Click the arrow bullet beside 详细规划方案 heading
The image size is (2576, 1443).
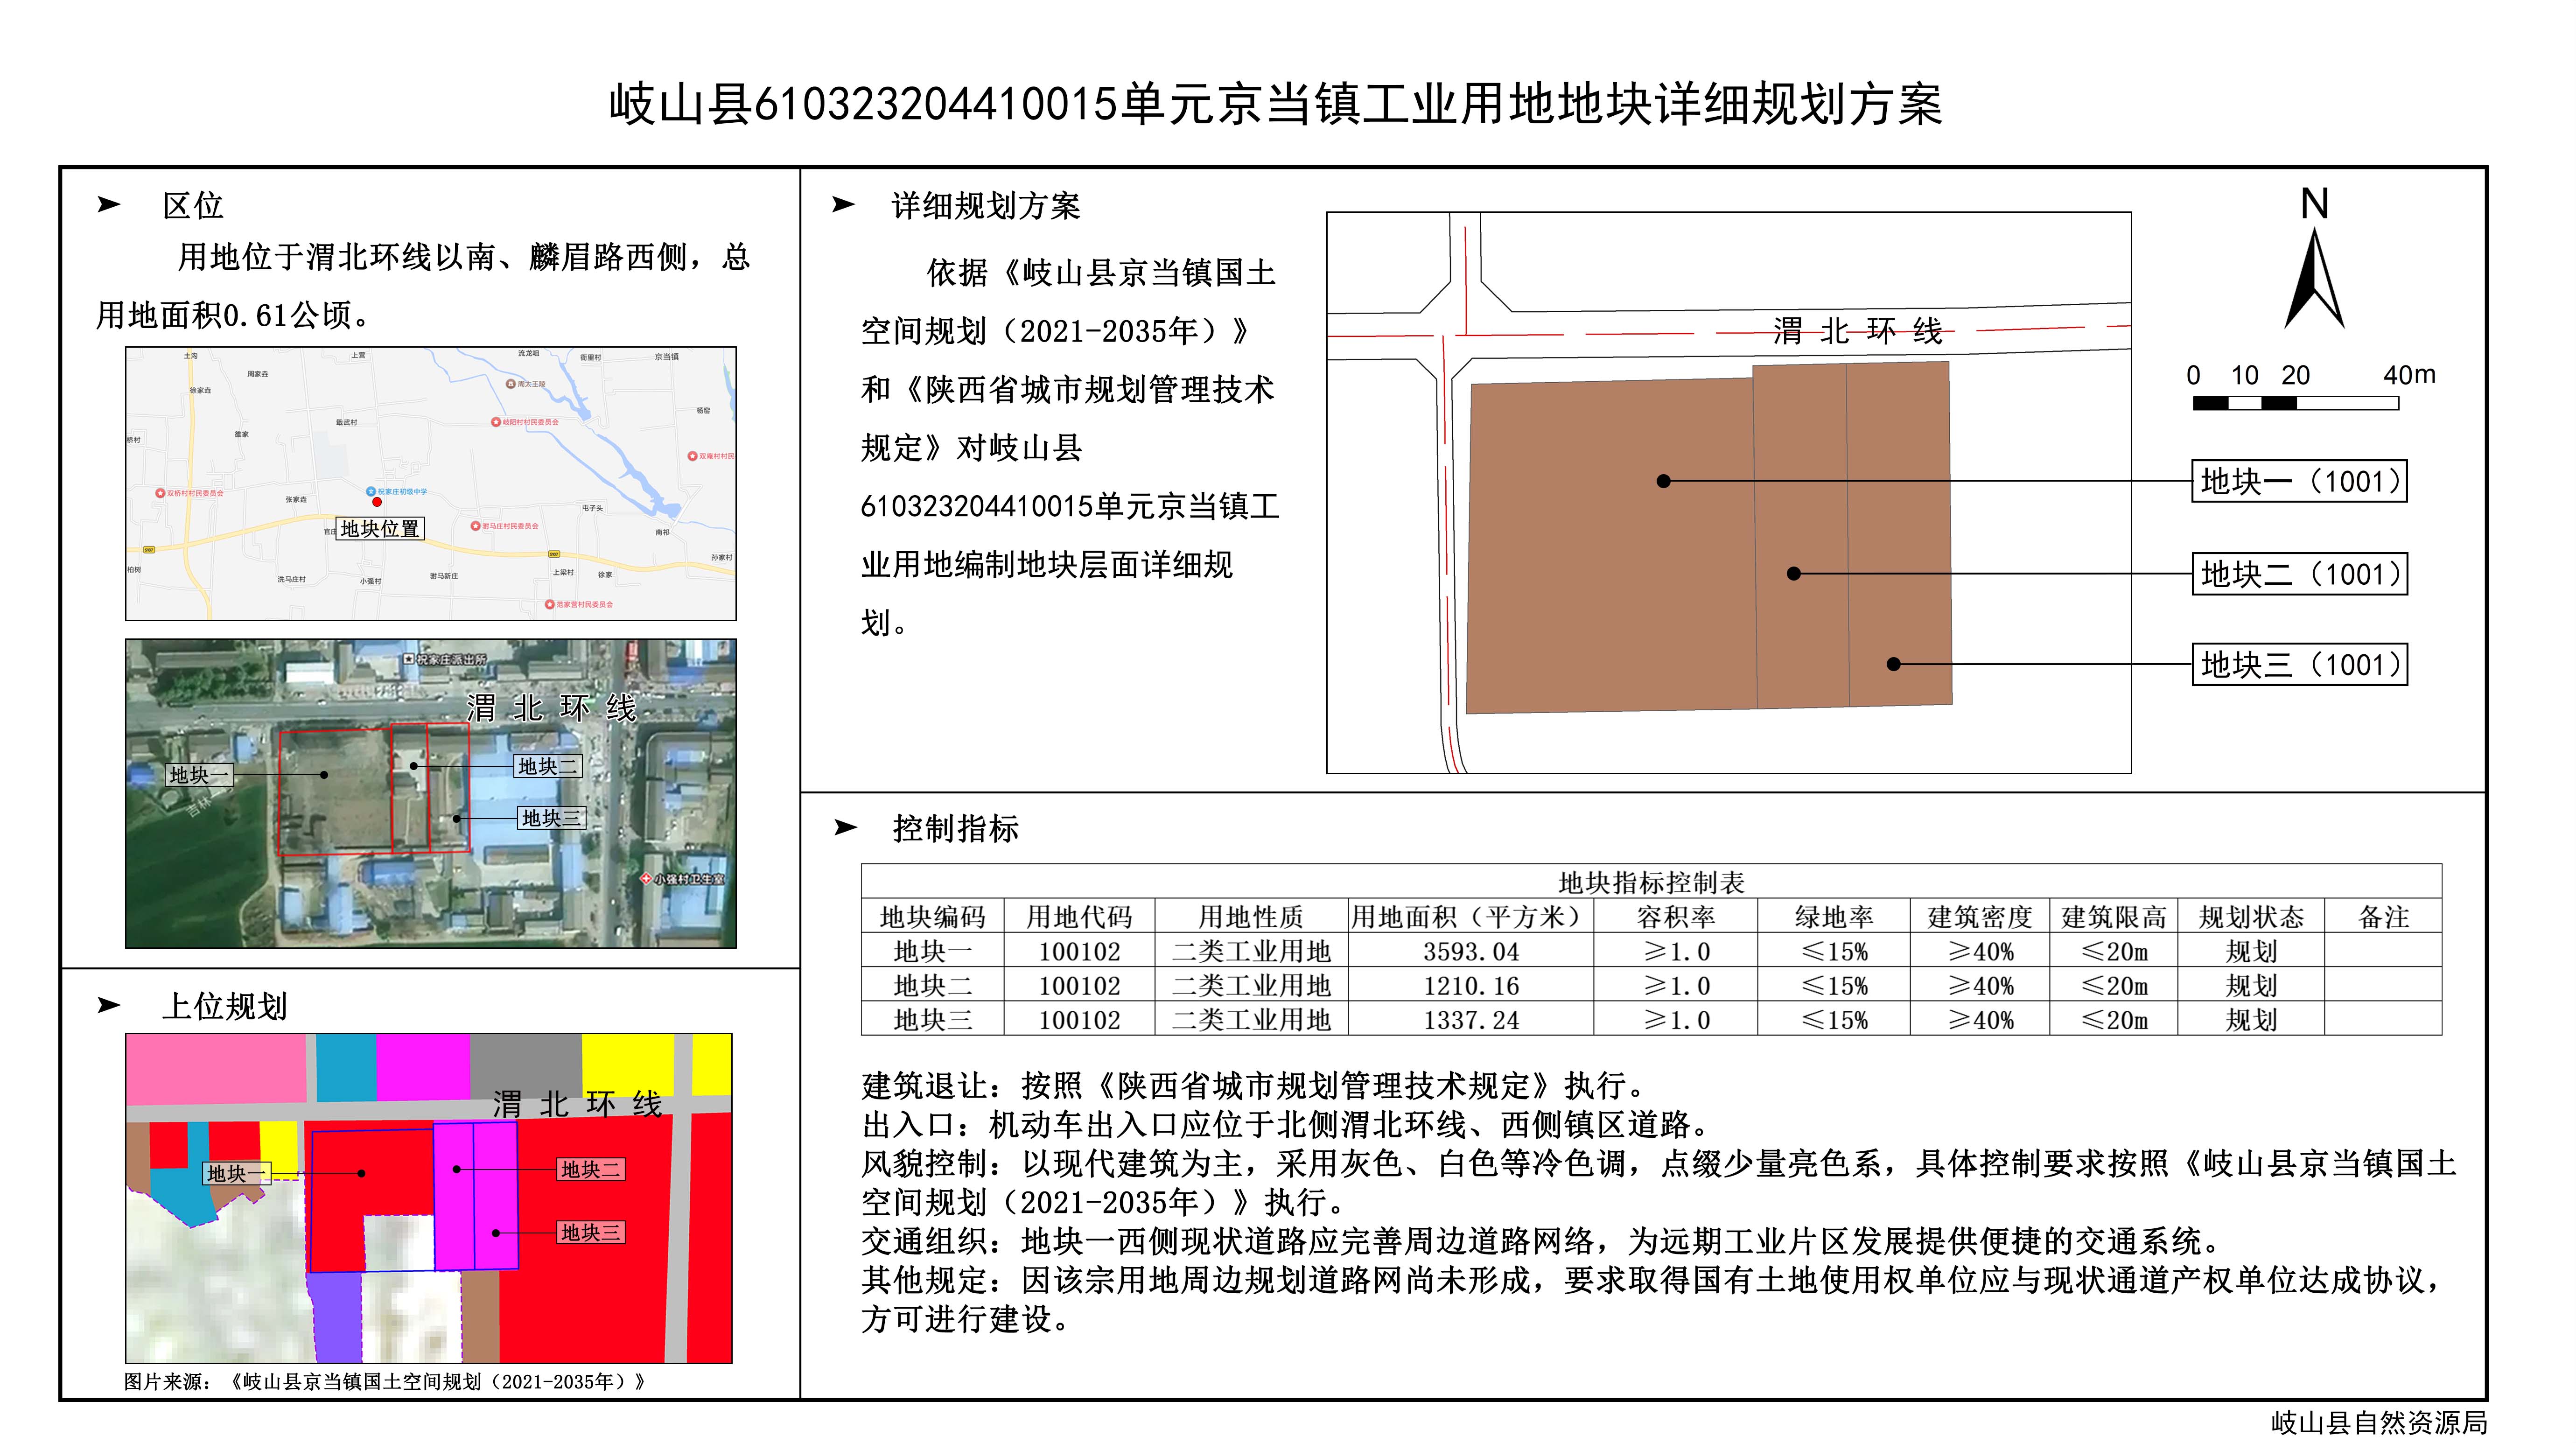[x=843, y=205]
